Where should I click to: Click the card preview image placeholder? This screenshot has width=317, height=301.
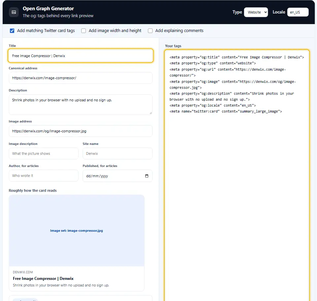point(77,230)
